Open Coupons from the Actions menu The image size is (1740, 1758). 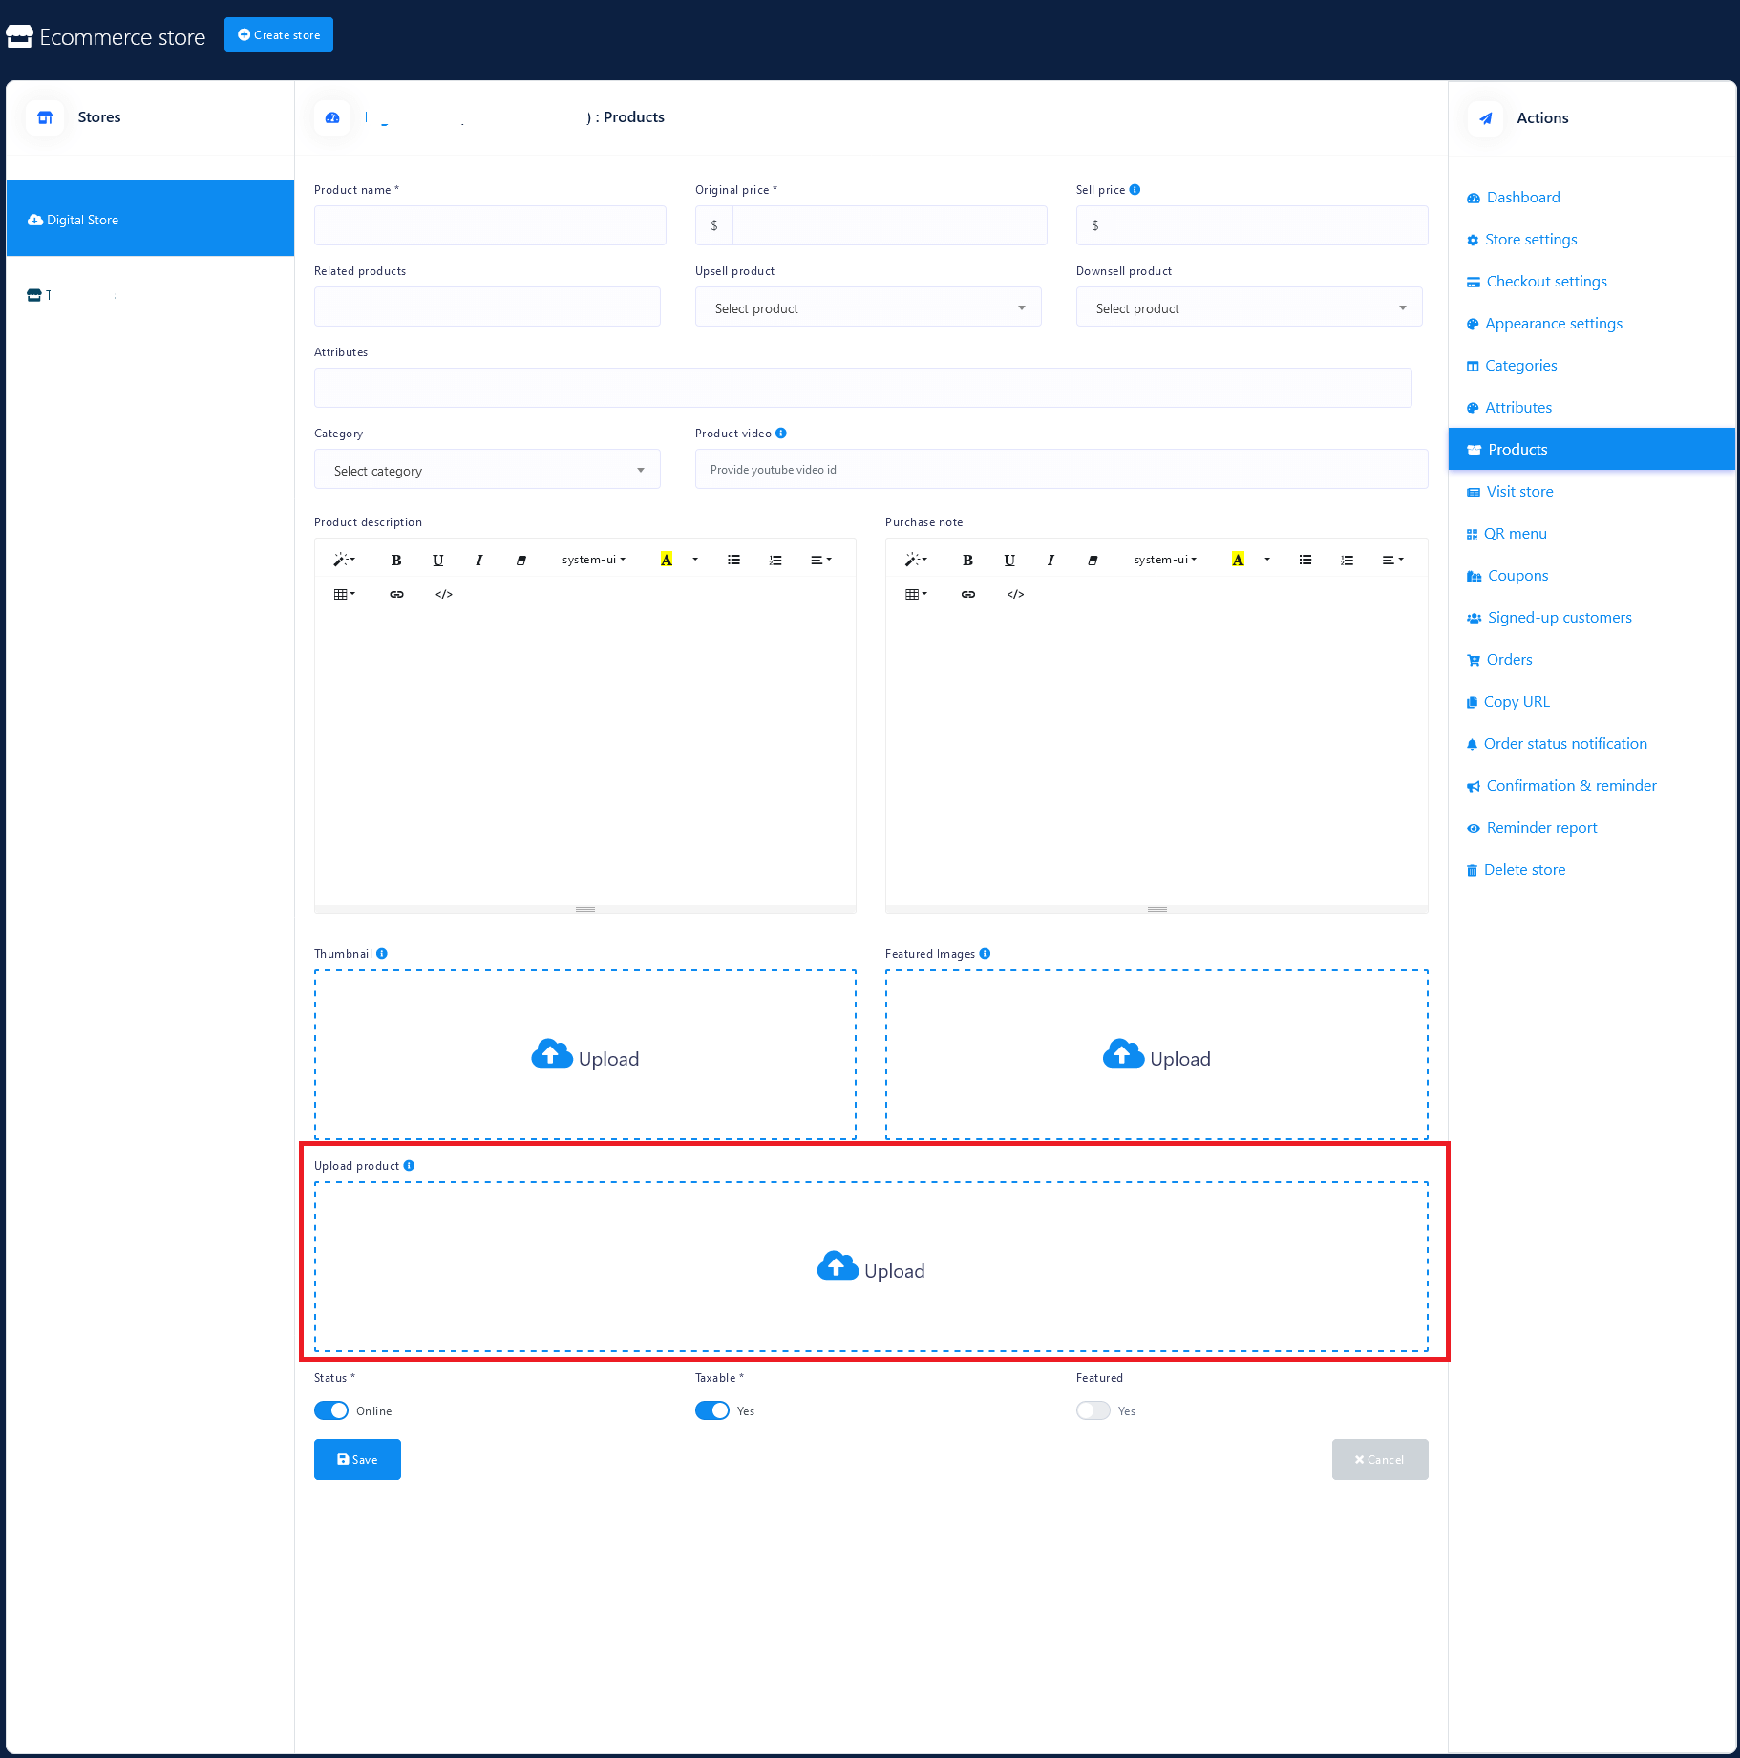pos(1517,576)
